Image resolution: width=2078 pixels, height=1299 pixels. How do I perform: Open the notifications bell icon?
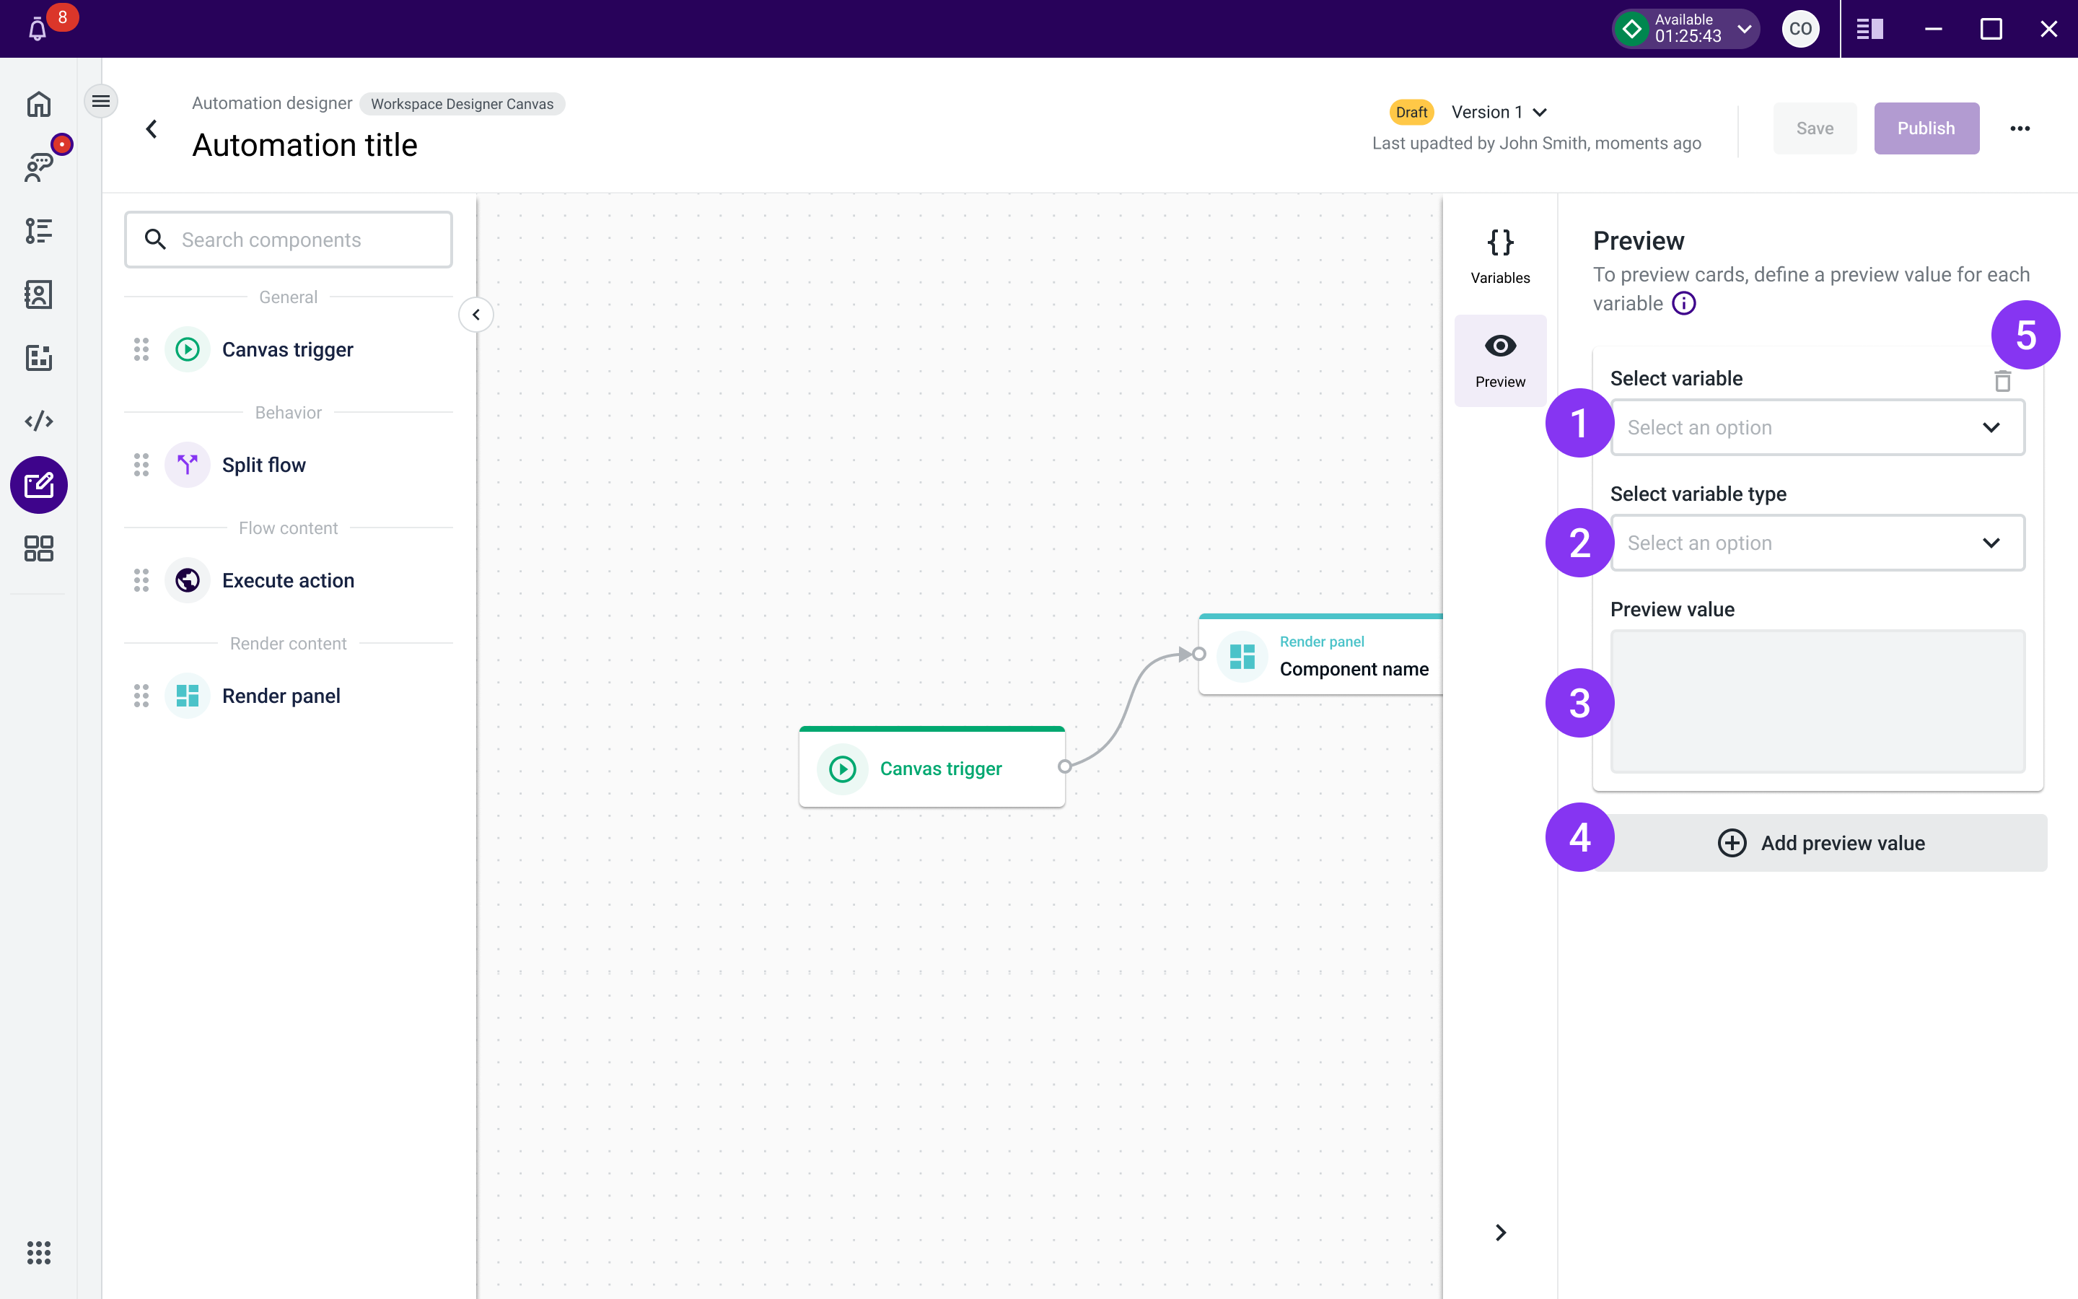coord(37,30)
